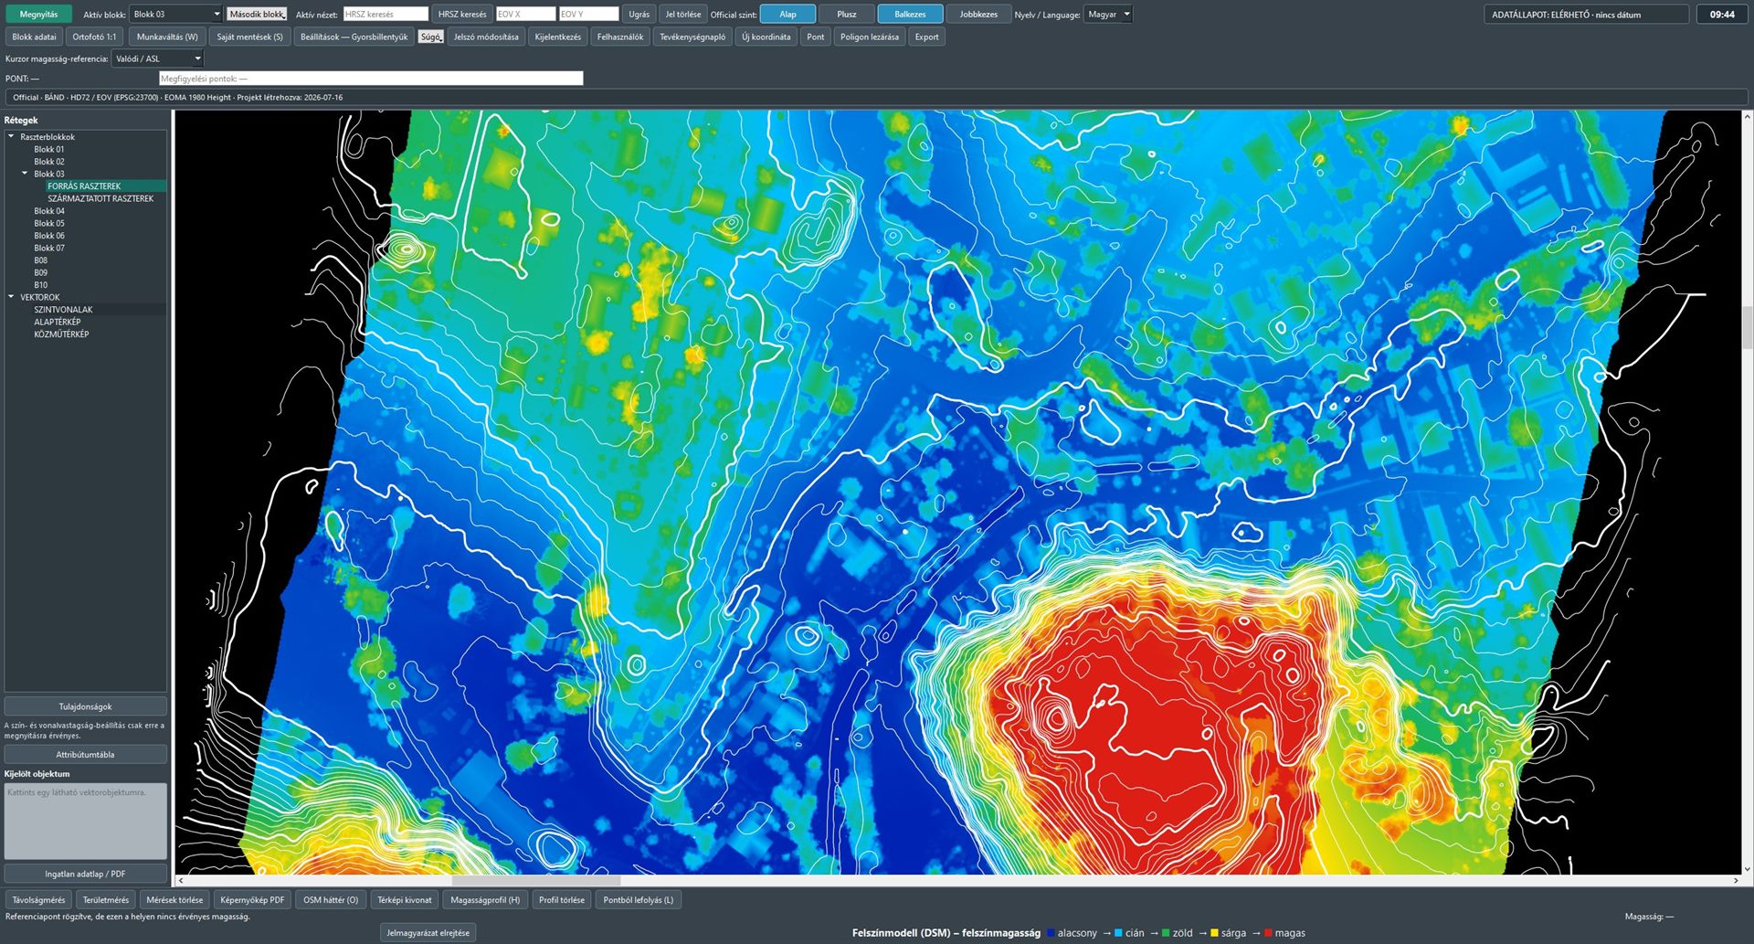This screenshot has height=944, width=1754.
Task: Open the Nyelv / Language dropdown
Action: [1108, 15]
